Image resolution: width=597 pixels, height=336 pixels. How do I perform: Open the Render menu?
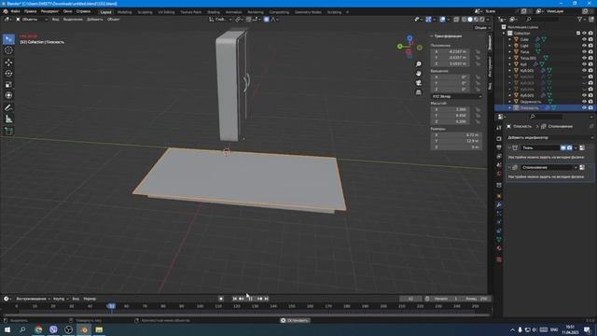point(49,11)
